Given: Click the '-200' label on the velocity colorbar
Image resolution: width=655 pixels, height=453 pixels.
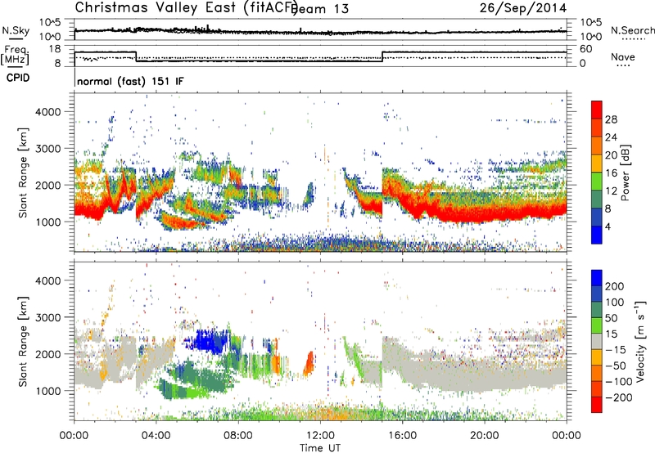Looking at the screenshot, I should (x=619, y=397).
